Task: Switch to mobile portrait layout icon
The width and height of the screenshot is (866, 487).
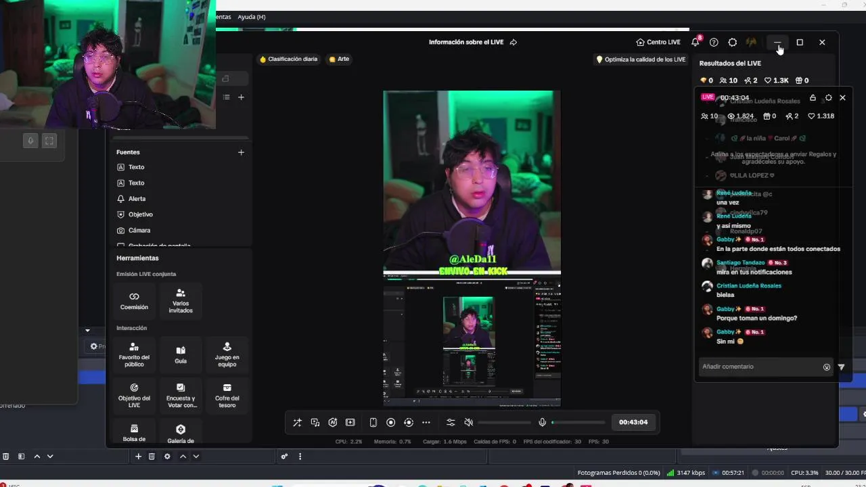Action: point(373,422)
